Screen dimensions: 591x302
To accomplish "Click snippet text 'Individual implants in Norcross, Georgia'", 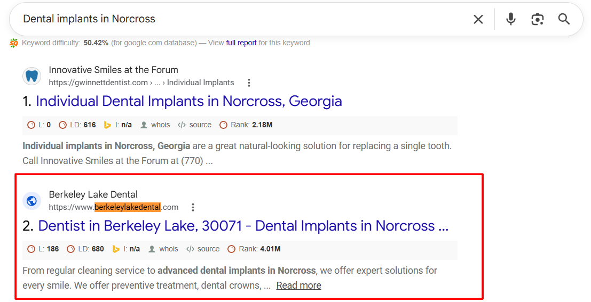I will 106,146.
